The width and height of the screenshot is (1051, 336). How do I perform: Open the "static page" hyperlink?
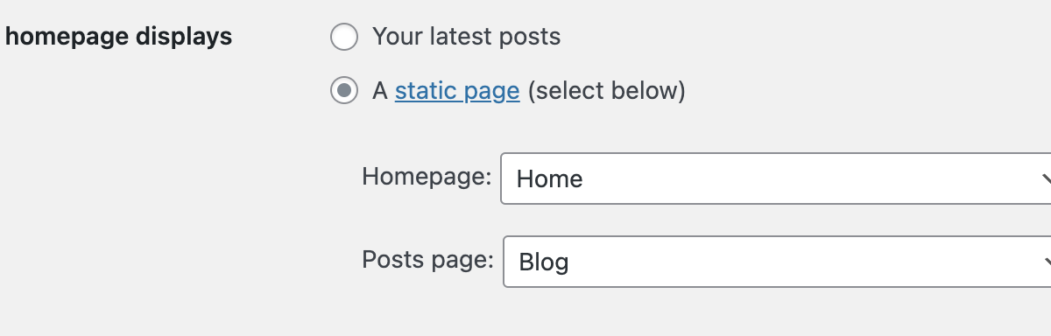457,90
